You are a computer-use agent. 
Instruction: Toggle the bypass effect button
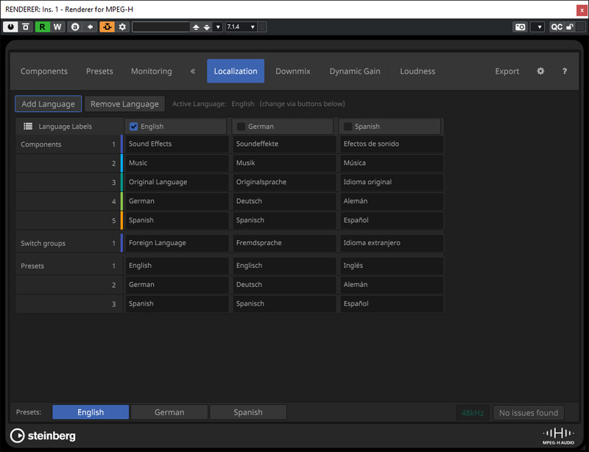pyautogui.click(x=26, y=27)
